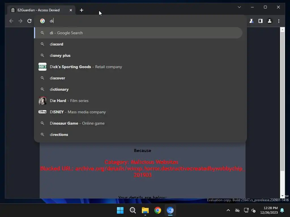Click the browser forward arrow

point(20,21)
